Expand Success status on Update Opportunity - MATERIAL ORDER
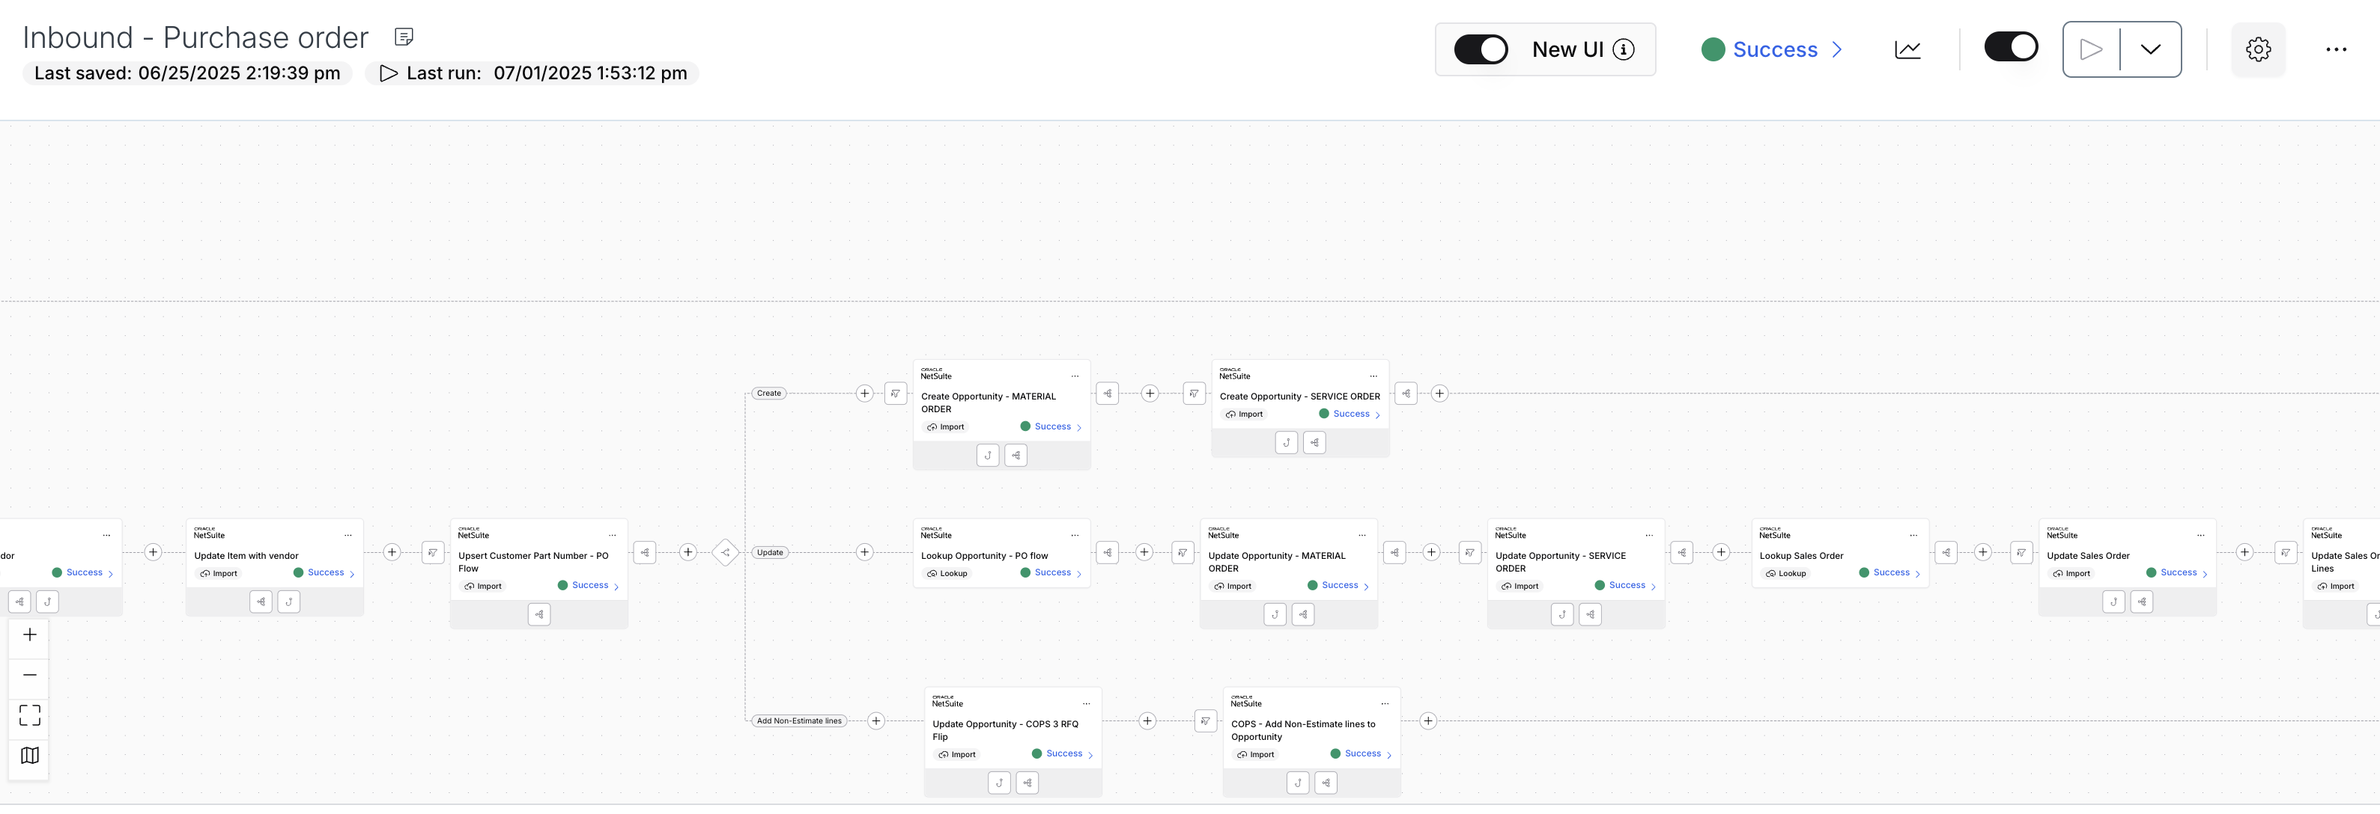2380x814 pixels. (x=1339, y=586)
